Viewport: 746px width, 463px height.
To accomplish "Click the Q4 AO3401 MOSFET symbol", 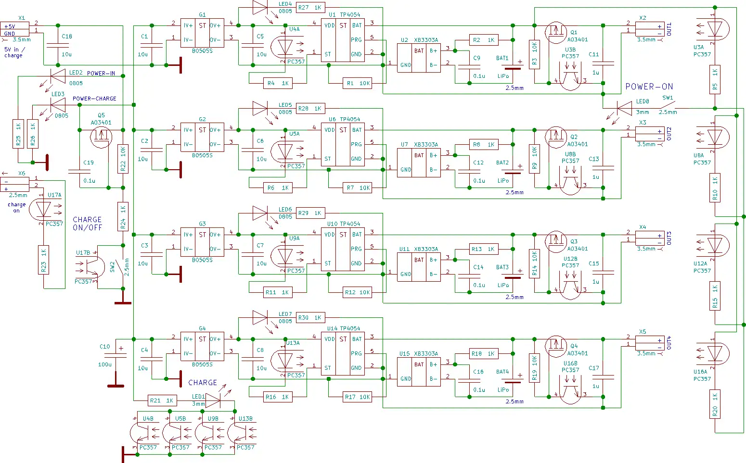I will (x=556, y=345).
